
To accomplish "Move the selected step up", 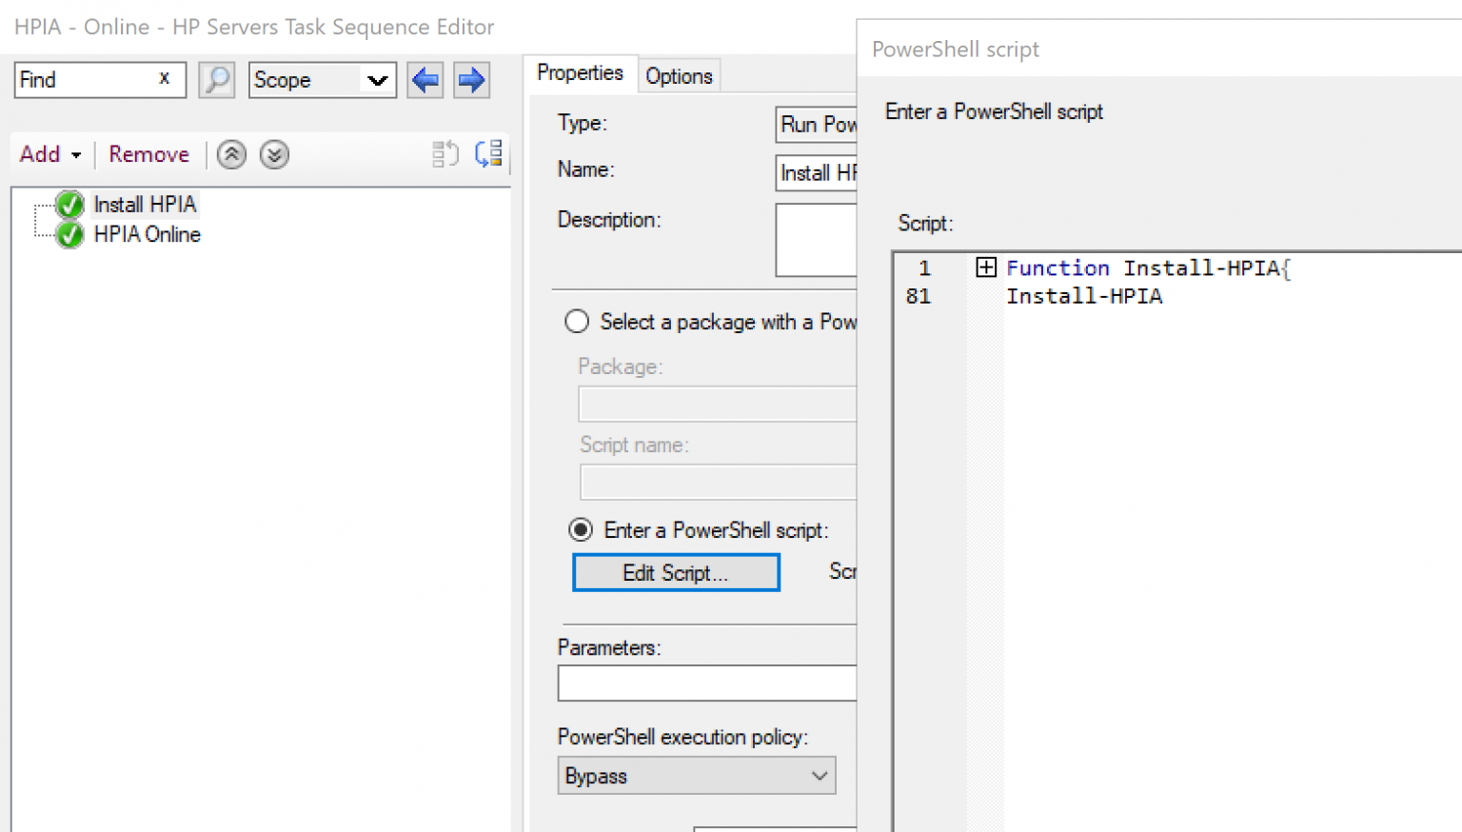I will coord(230,154).
